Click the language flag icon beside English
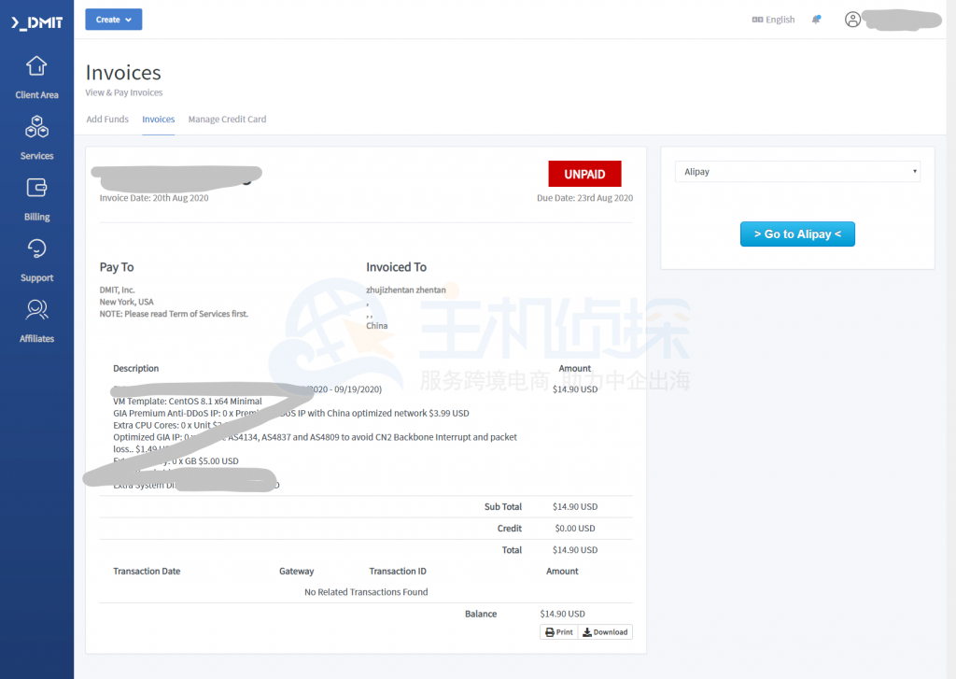Image resolution: width=956 pixels, height=679 pixels. tap(757, 20)
